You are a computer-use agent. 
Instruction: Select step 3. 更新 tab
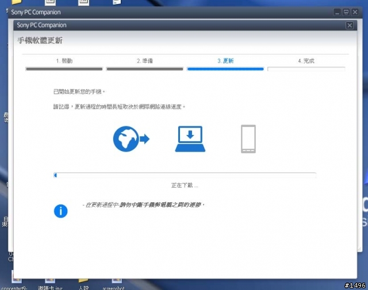point(225,61)
